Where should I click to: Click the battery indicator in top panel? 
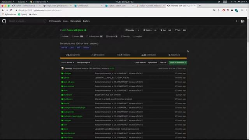coord(242,2)
